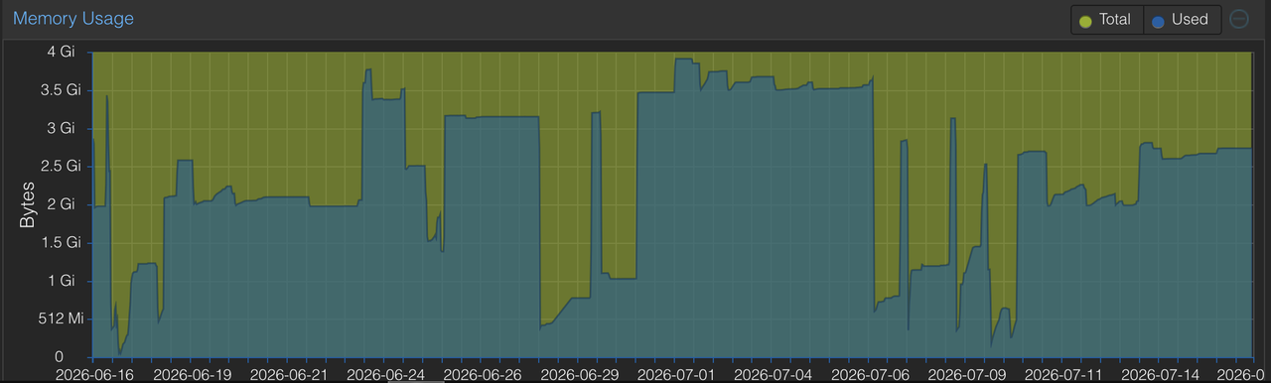Viewport: 1271px width, 383px height.
Task: Click the Bytes y-axis title
Action: (27, 204)
